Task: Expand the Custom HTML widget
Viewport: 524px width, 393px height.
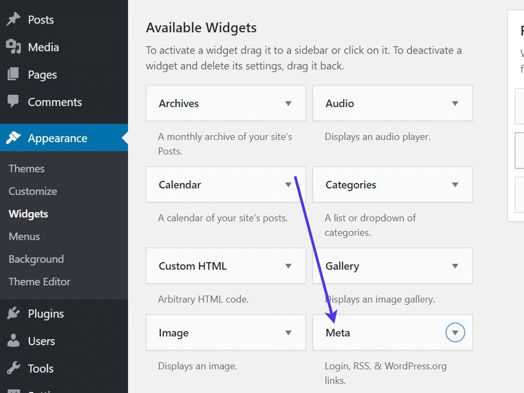Action: pyautogui.click(x=289, y=265)
